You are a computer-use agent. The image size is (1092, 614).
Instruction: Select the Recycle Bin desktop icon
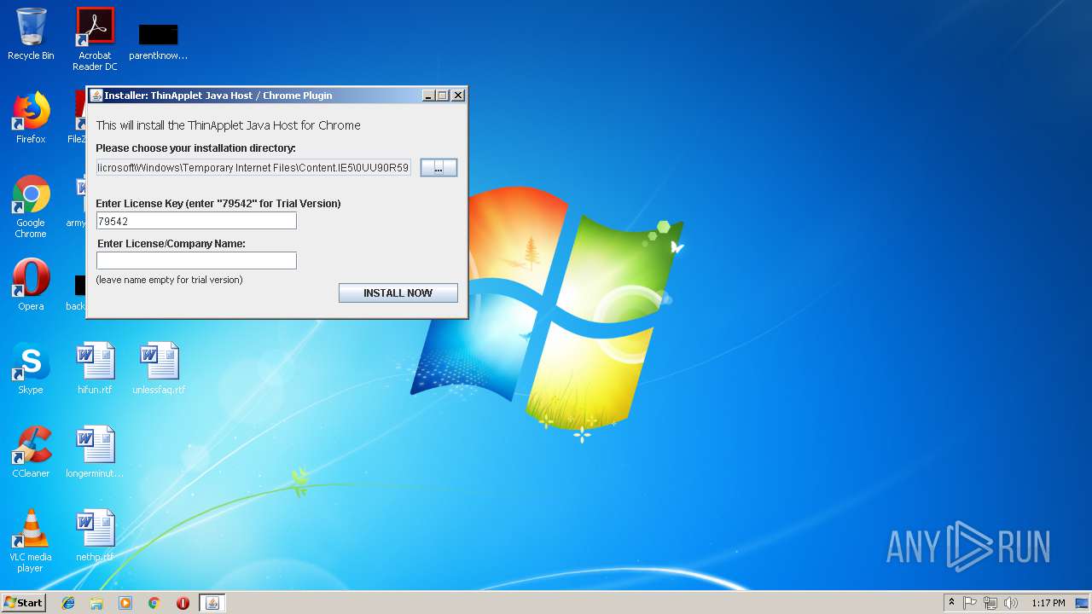pyautogui.click(x=31, y=34)
